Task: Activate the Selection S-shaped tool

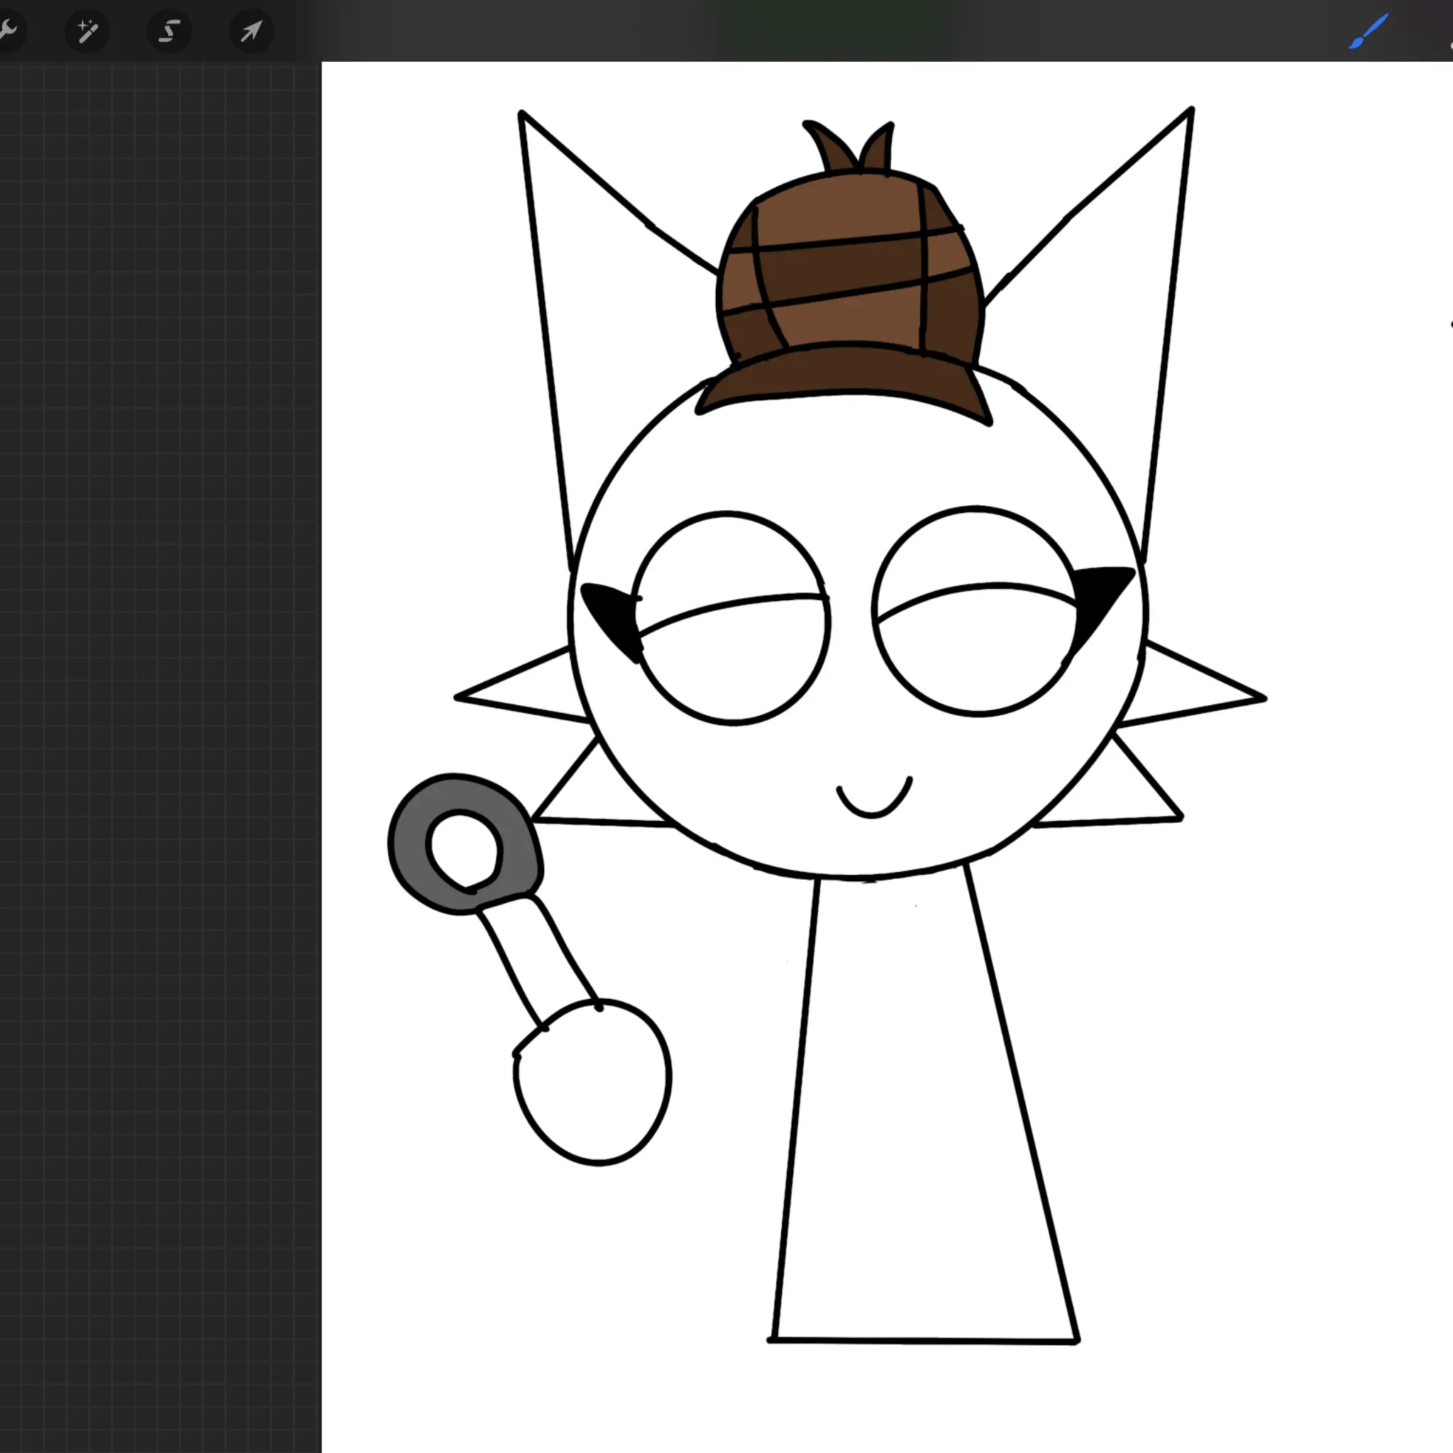Action: [x=170, y=32]
